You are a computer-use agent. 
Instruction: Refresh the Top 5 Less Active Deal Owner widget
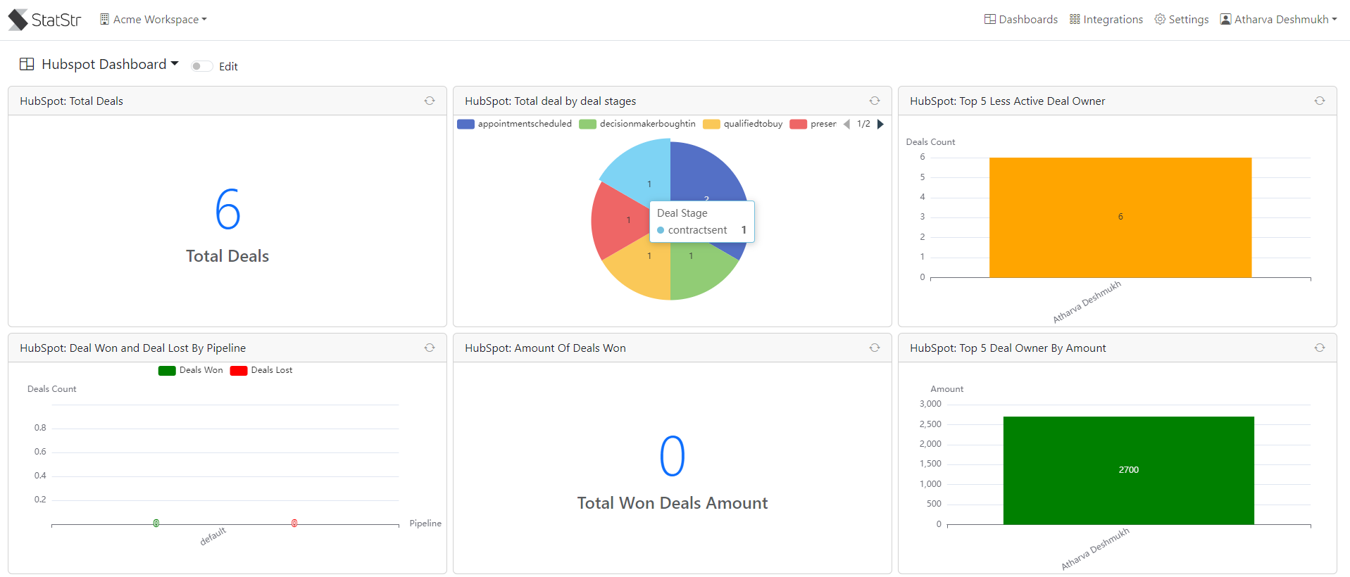[1320, 101]
